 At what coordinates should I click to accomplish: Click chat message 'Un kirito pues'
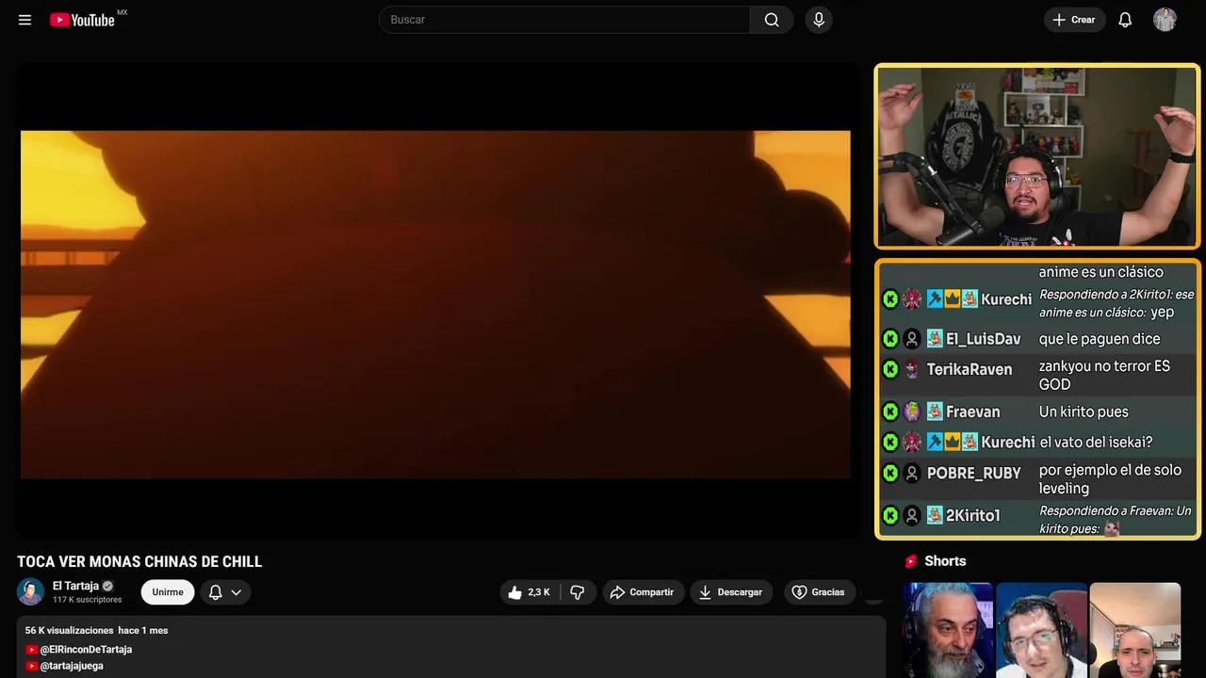point(1084,412)
